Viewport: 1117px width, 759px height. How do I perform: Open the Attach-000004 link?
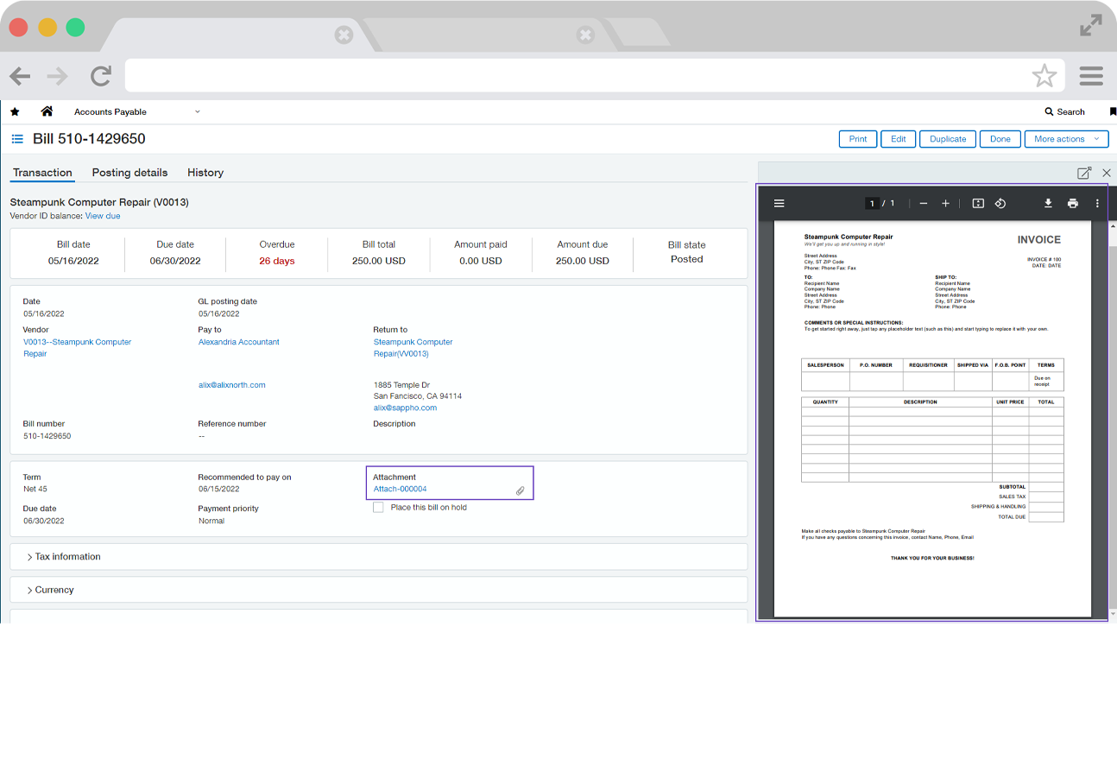point(400,489)
